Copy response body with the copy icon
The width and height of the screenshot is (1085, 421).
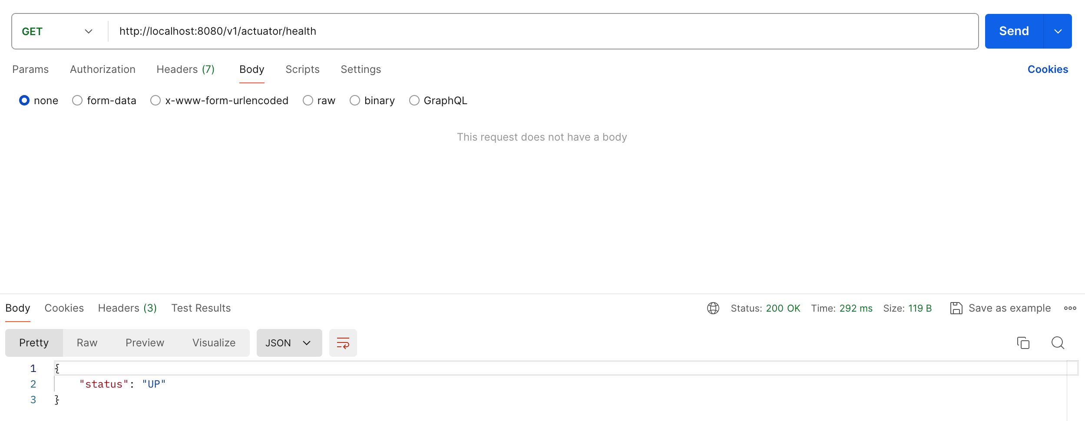1023,343
